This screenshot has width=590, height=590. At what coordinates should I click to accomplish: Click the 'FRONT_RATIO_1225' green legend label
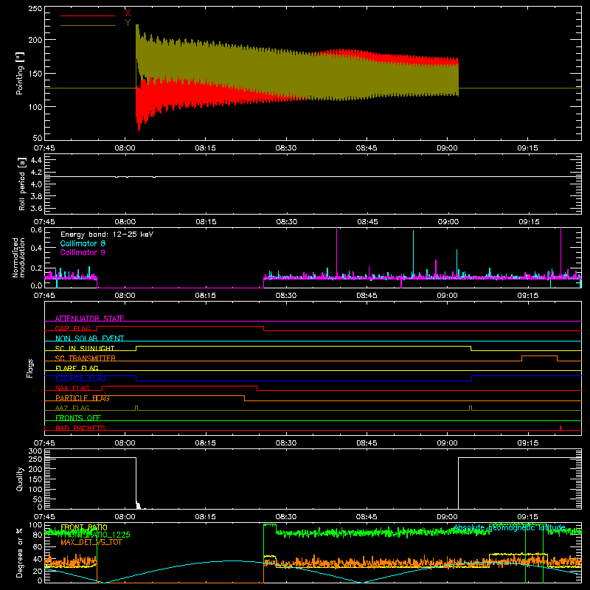pos(96,535)
